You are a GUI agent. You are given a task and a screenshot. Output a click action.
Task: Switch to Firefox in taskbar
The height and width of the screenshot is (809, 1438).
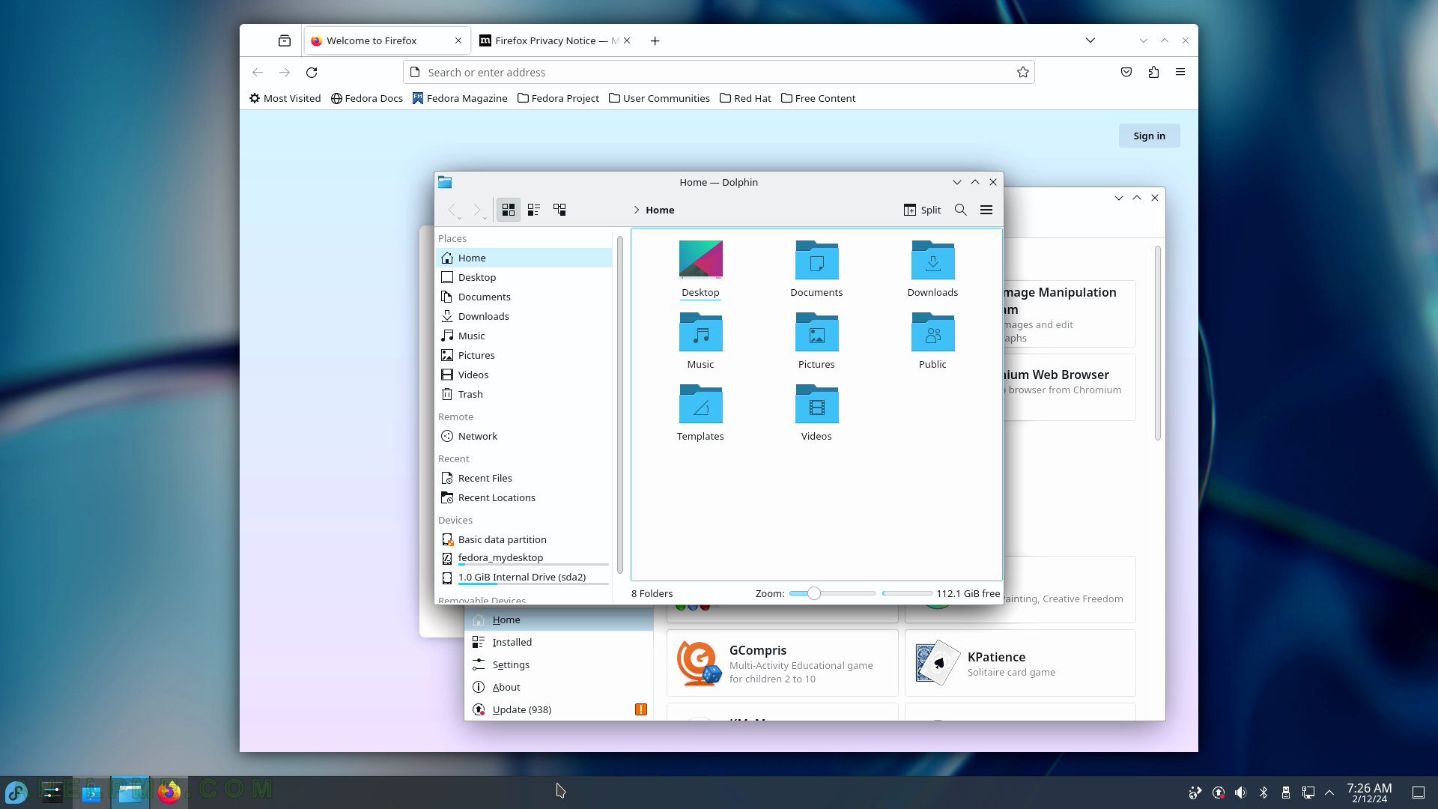[x=169, y=792]
